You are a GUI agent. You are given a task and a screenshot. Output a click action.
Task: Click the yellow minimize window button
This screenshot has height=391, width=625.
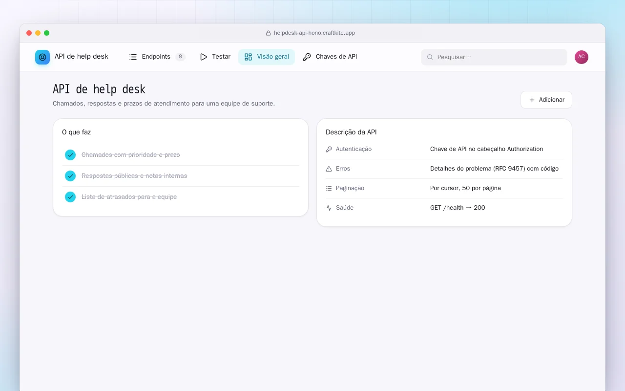click(x=38, y=33)
